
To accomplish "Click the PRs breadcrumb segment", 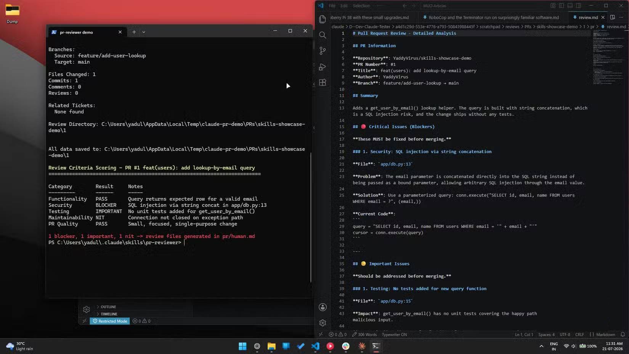I will (x=528, y=27).
